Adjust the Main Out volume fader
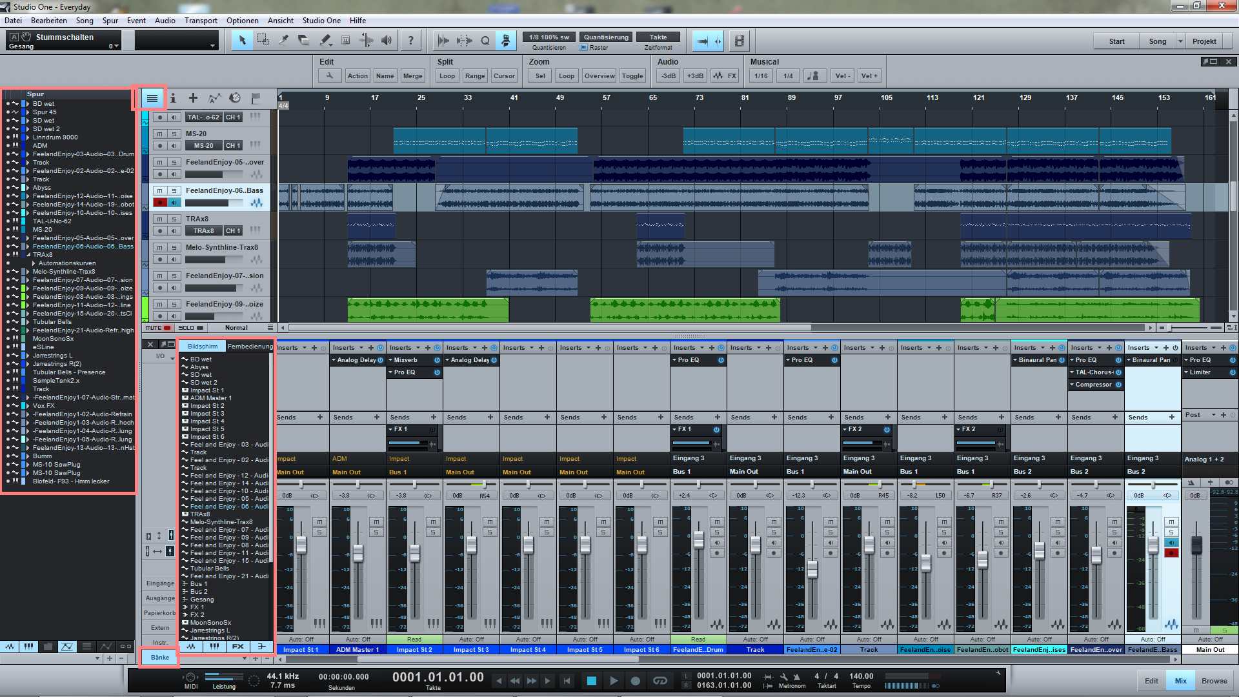The width and height of the screenshot is (1239, 697). tap(1196, 545)
